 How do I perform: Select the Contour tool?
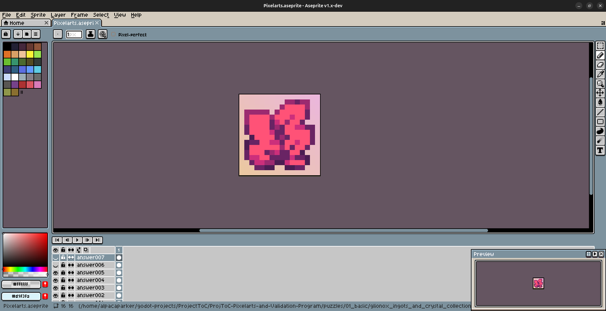coord(600,131)
